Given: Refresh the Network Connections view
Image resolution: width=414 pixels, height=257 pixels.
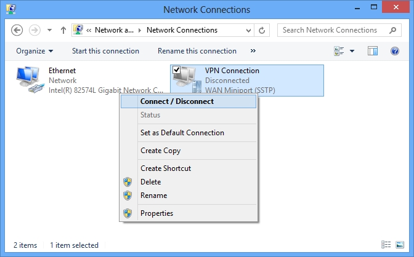Looking at the screenshot, I should (262, 30).
